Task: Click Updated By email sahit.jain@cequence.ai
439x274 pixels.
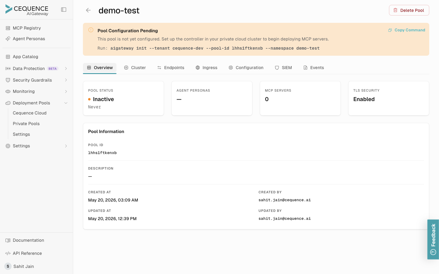Action: click(x=285, y=219)
